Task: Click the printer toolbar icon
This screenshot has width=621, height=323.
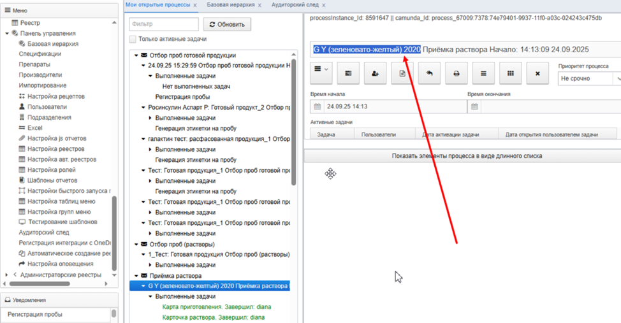Action: coord(457,73)
